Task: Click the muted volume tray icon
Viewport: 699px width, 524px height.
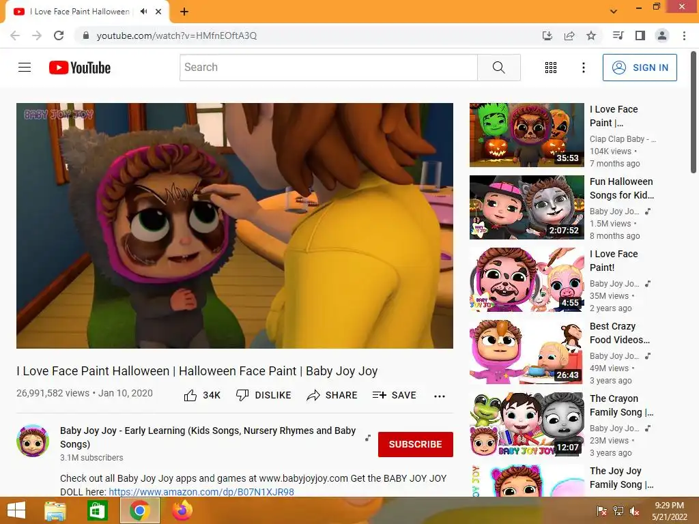Action: [635, 511]
